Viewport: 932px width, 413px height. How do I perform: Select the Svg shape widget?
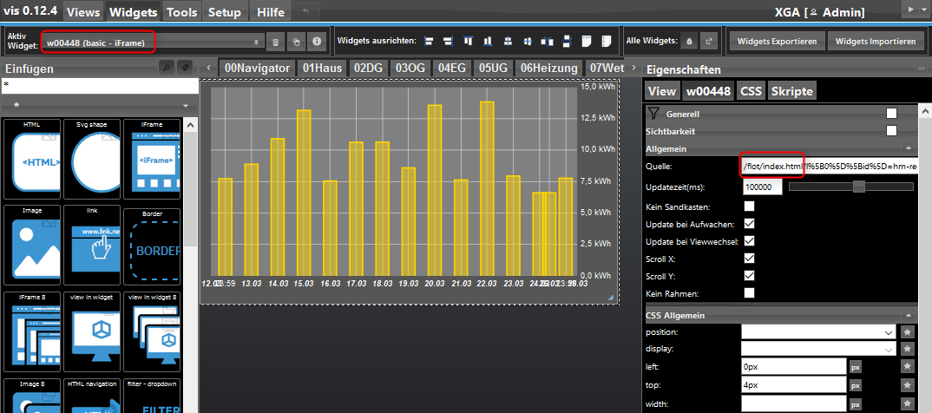[x=92, y=161]
